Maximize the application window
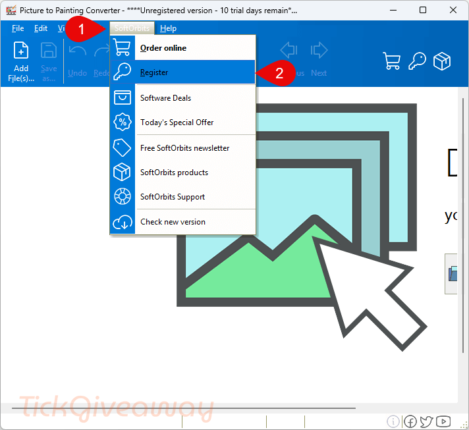The width and height of the screenshot is (469, 430). [x=423, y=10]
